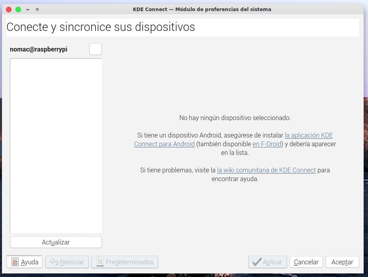Click the 'No hay ningún dispositivo seleccionado' message
The image size is (368, 277).
pyautogui.click(x=235, y=118)
